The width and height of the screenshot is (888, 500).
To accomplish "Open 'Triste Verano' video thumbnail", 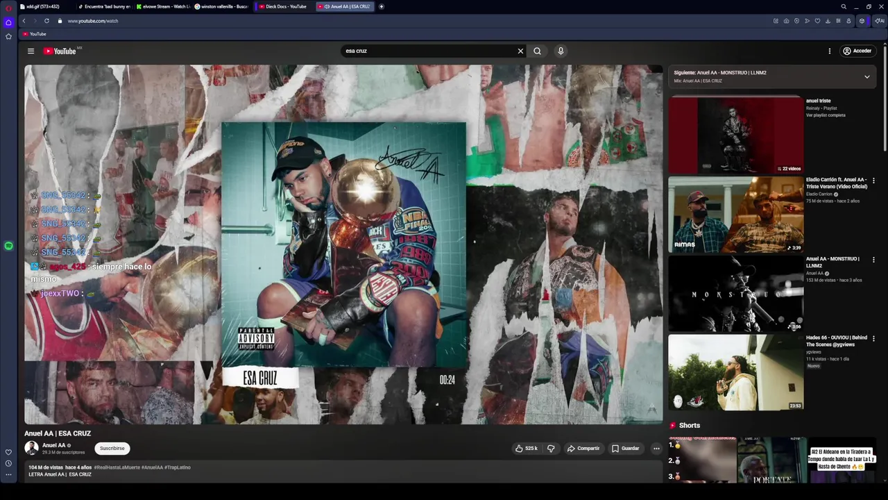I will [735, 214].
